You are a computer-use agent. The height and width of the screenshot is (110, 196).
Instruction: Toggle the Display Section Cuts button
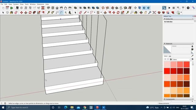[144, 8]
